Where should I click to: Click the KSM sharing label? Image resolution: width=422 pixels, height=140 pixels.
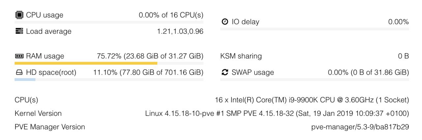tap(241, 56)
